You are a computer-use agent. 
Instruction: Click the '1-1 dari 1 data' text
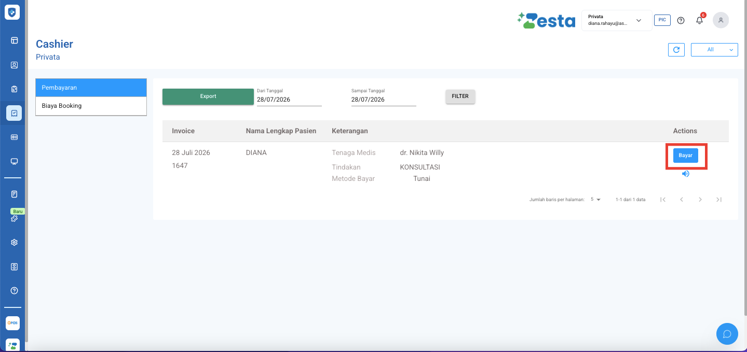pyautogui.click(x=630, y=200)
